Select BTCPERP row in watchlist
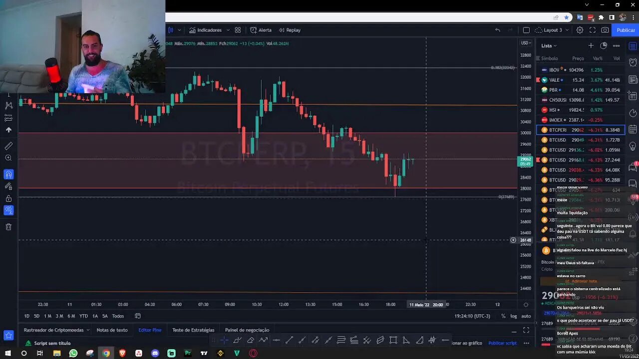The image size is (639, 359). (581, 130)
